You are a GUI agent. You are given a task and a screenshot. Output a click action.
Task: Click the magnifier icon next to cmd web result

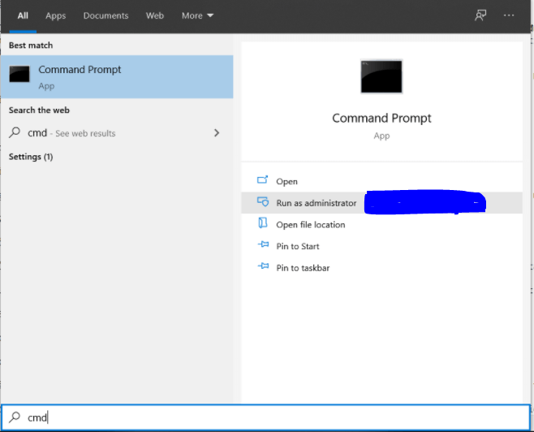point(15,132)
